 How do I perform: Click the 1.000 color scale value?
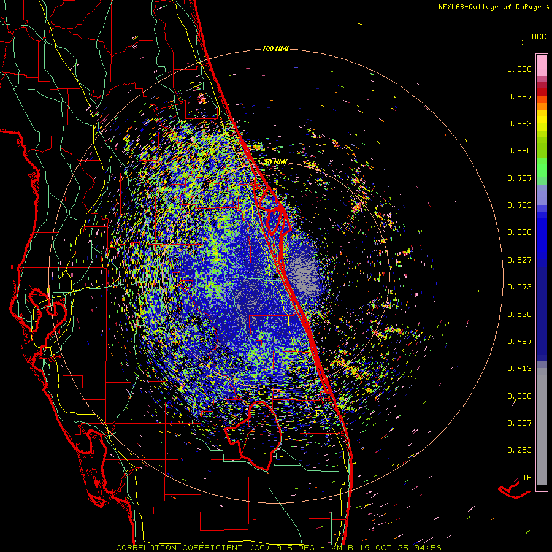[x=519, y=69]
